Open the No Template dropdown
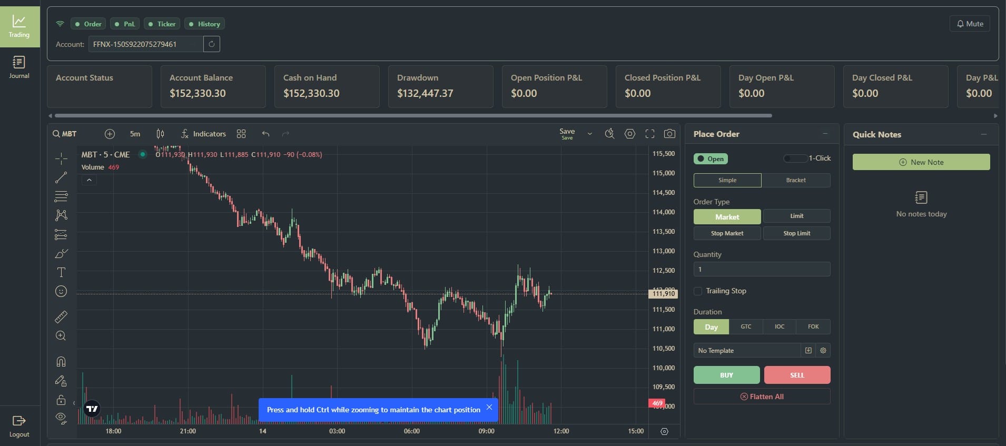 (x=747, y=351)
